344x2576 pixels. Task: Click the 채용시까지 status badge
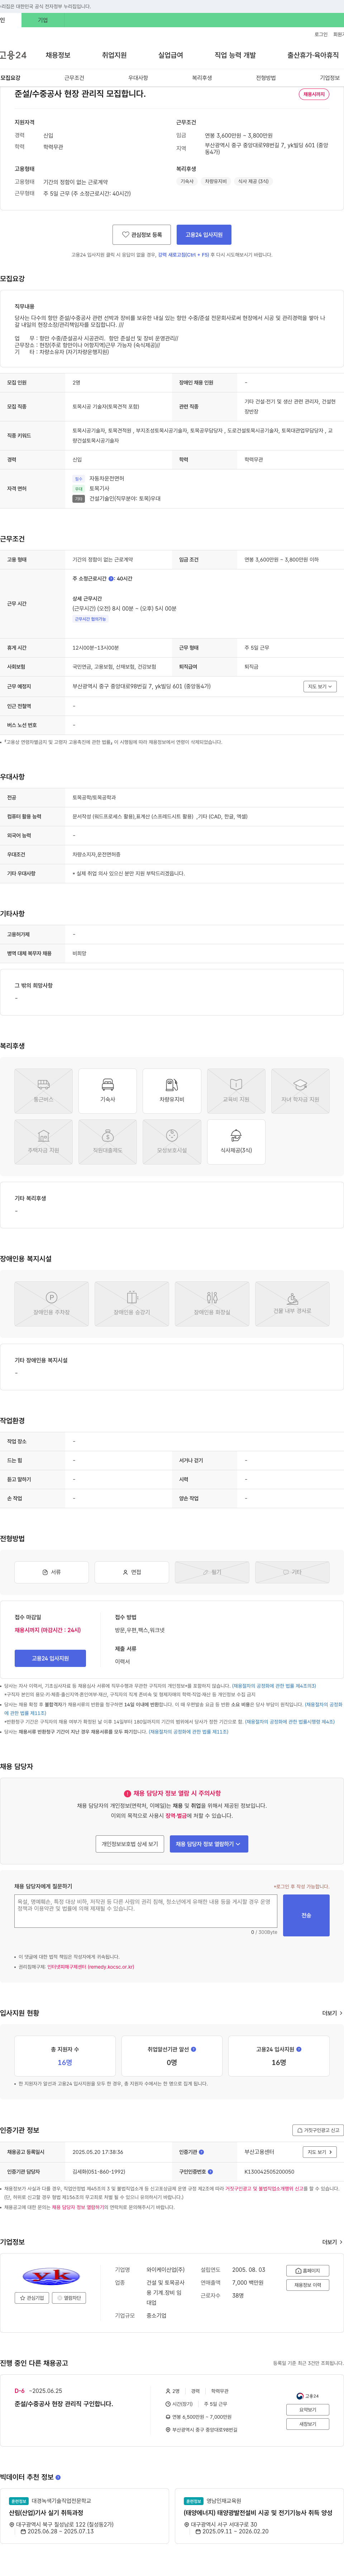(x=314, y=94)
